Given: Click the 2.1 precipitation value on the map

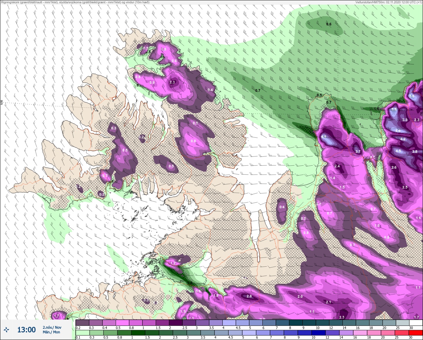Looking at the screenshot, I should click(x=328, y=302).
